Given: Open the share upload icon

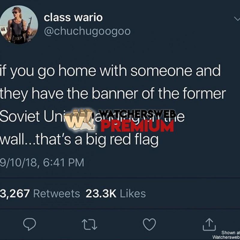Looking at the screenshot, I should (x=209, y=224).
